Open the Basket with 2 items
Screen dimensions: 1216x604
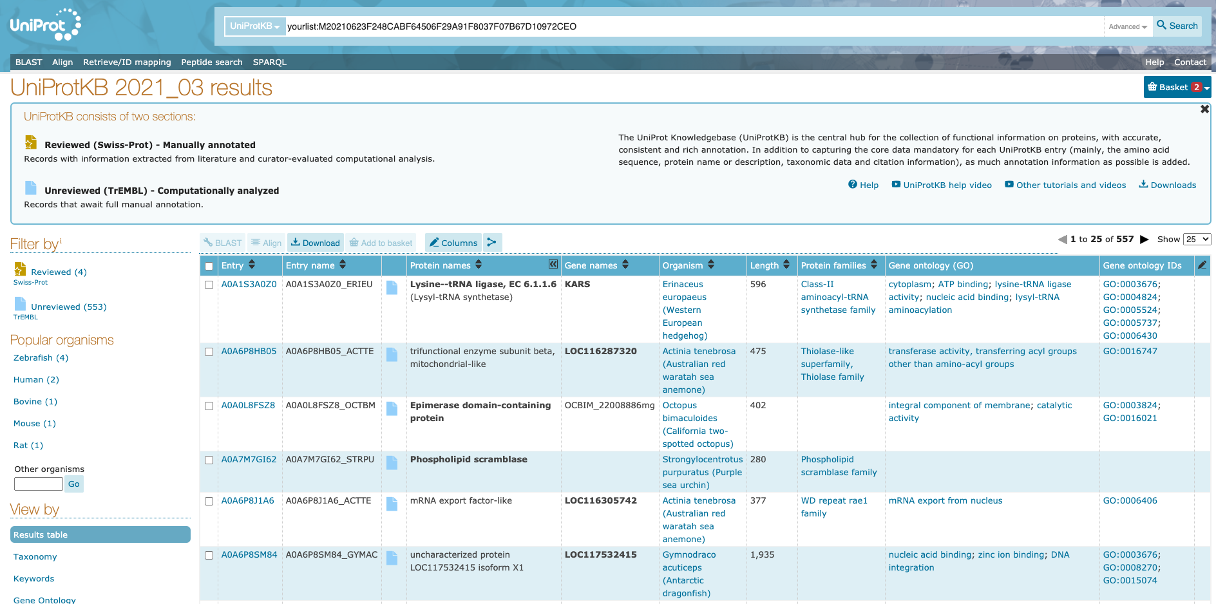(x=1177, y=87)
